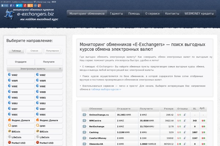Image resolution: width=220 pixels, height=146 pixels.
Task: Click the reviews icon in OnlineChange.ru row
Action: pyautogui.click(x=185, y=115)
